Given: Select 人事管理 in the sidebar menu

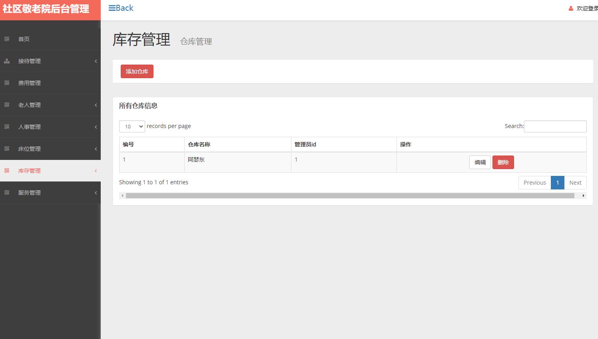Looking at the screenshot, I should 29,126.
